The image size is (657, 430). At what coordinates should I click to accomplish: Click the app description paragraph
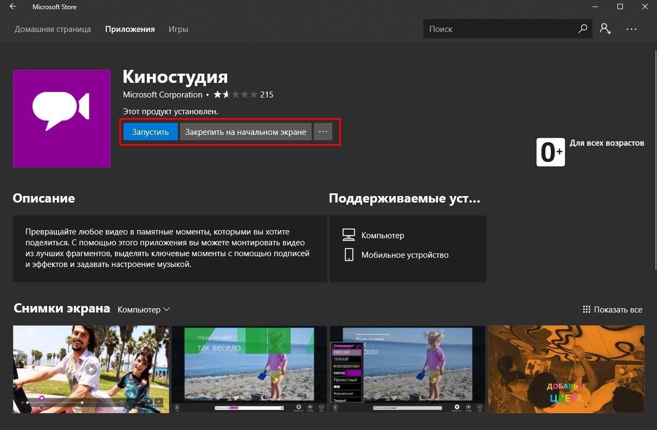[x=168, y=248]
